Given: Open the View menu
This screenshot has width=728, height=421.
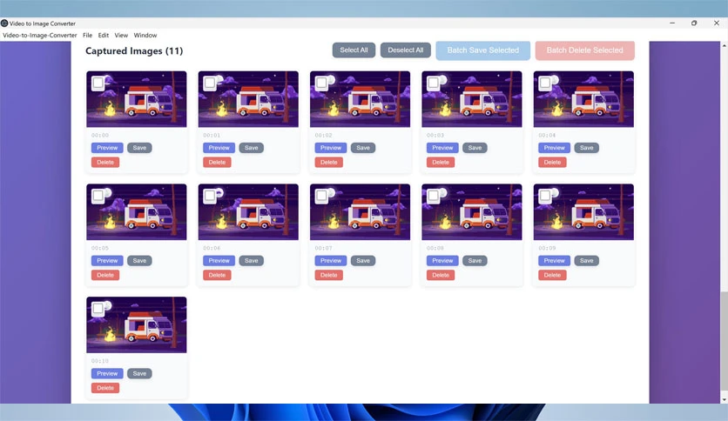Looking at the screenshot, I should click(121, 36).
